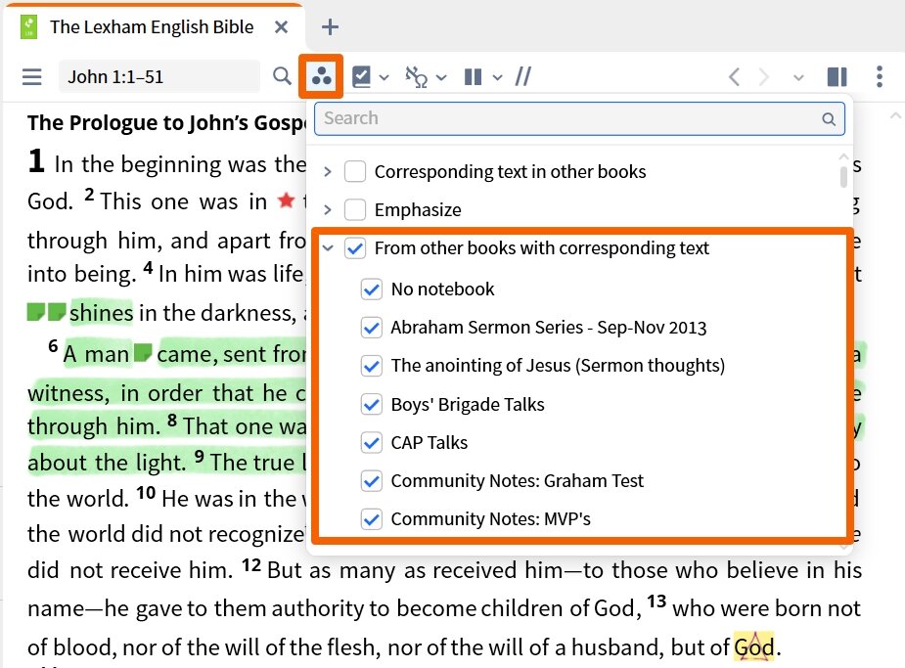Image resolution: width=905 pixels, height=668 pixels.
Task: Click the 'No notebook' label
Action: click(x=442, y=289)
